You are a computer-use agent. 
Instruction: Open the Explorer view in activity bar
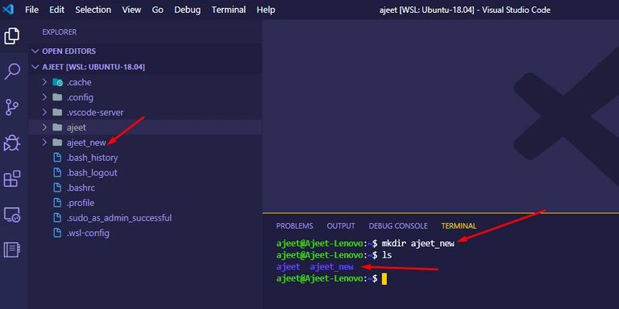[x=12, y=36]
